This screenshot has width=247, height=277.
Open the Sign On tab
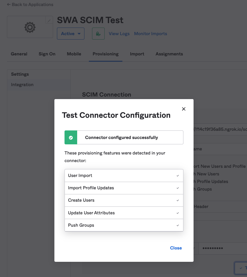[47, 54]
